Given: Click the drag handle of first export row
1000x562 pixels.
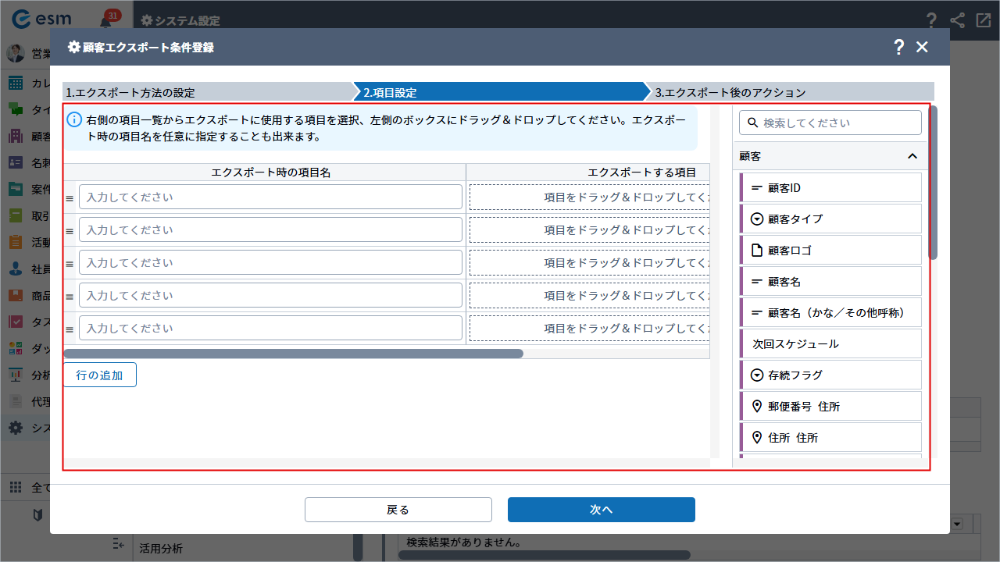Looking at the screenshot, I should [70, 198].
